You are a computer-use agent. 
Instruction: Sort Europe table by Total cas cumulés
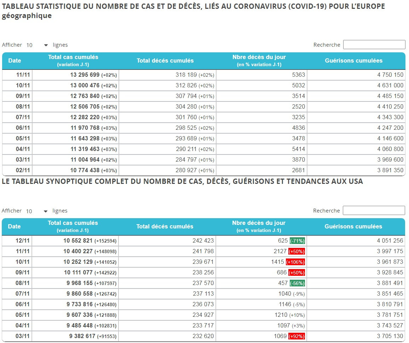(73, 60)
